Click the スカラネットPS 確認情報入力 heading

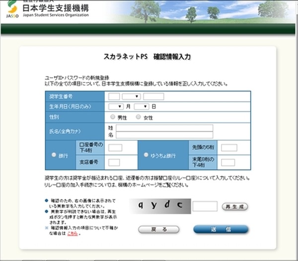[148, 57]
